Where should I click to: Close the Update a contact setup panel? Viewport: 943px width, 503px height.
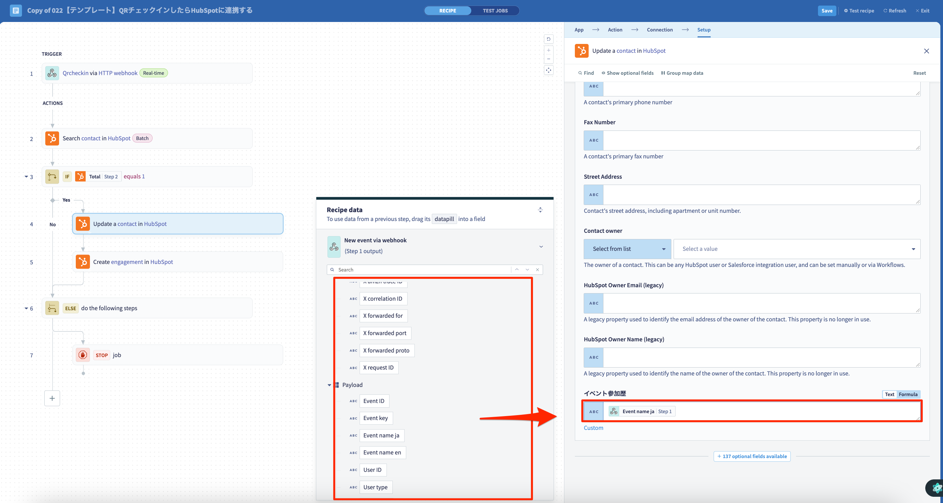926,51
